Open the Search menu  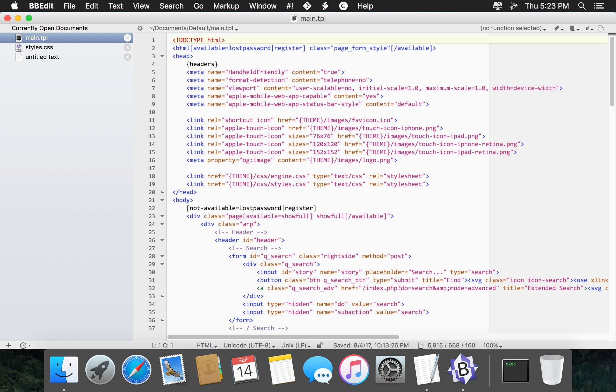171,6
